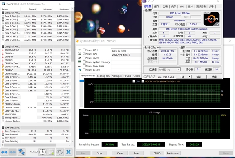This screenshot has height=158, width=235.
Task: Click the network computers icon in HWiNFO
Action: pos(21,151)
